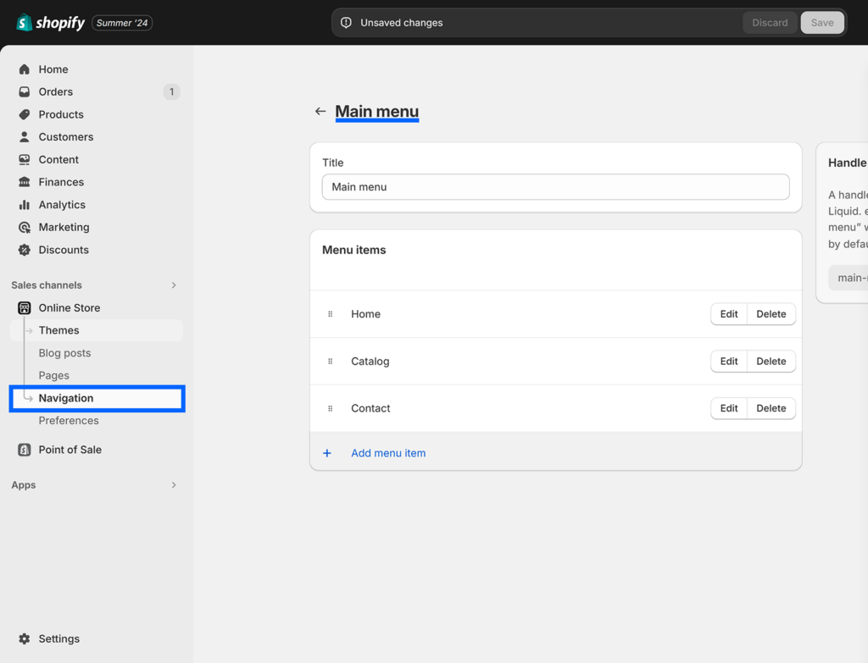Grab the drag handle for Catalog item
Viewport: 868px width, 663px height.
point(331,361)
